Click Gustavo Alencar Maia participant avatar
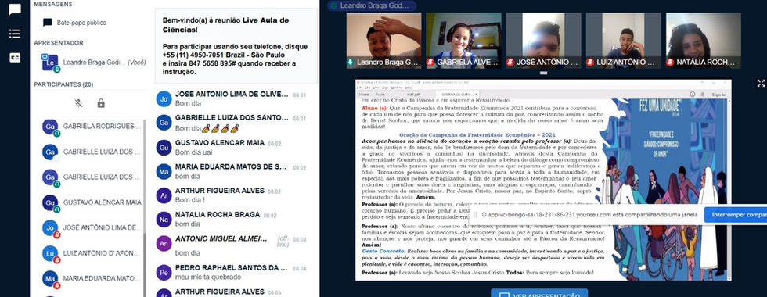Viewport: 767px width, 297px height. (50, 202)
